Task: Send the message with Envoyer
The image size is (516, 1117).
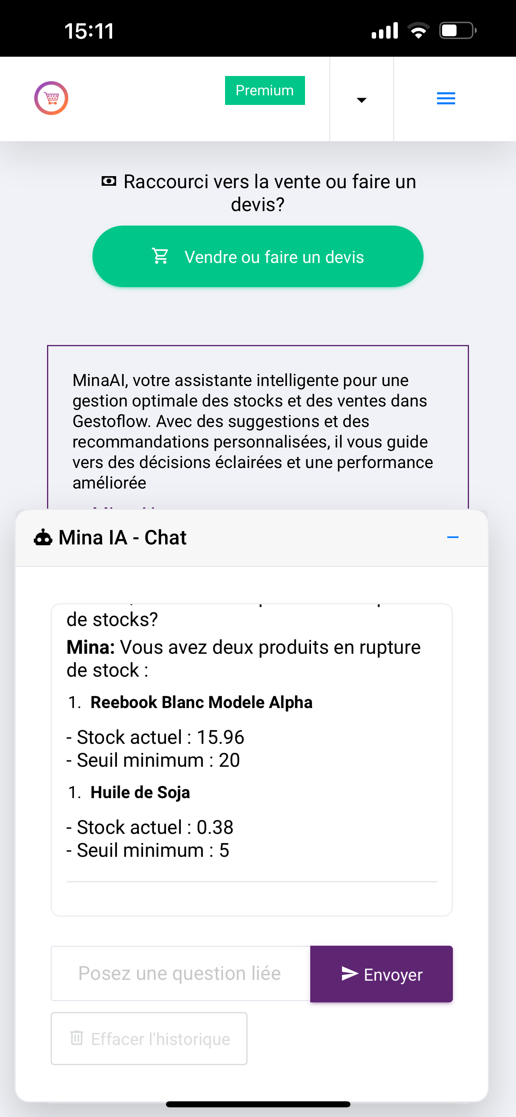Action: (381, 974)
